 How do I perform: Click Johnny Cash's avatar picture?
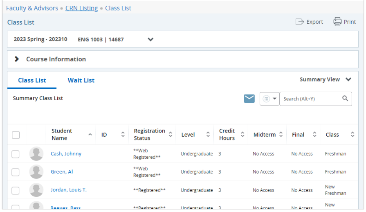36,153
